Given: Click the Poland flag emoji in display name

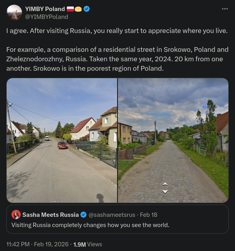Looking at the screenshot, I should tap(70, 9).
